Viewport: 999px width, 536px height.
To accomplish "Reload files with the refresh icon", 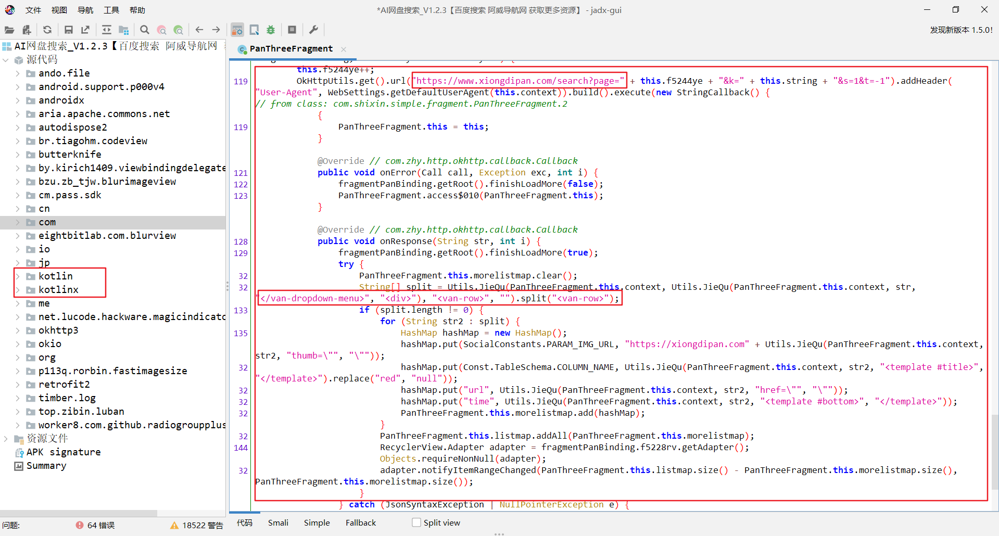I will (47, 30).
